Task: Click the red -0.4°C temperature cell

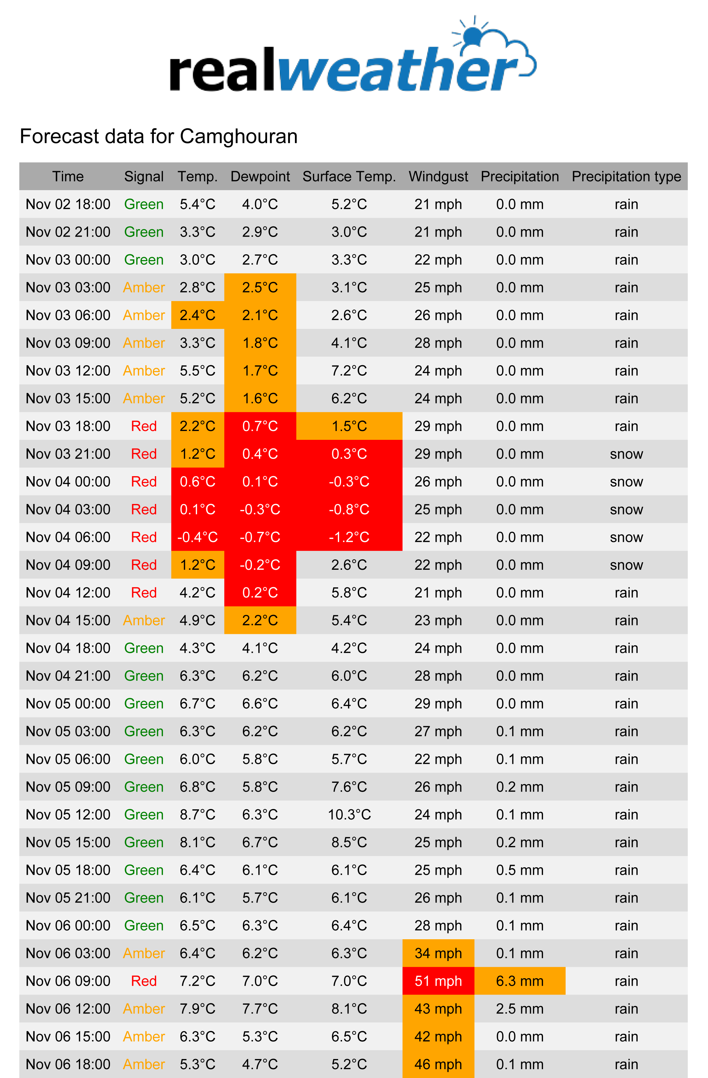Action: (x=197, y=537)
